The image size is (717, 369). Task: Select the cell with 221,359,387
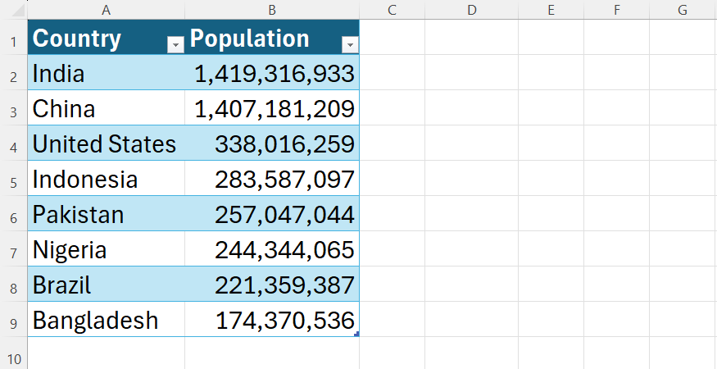tap(272, 284)
